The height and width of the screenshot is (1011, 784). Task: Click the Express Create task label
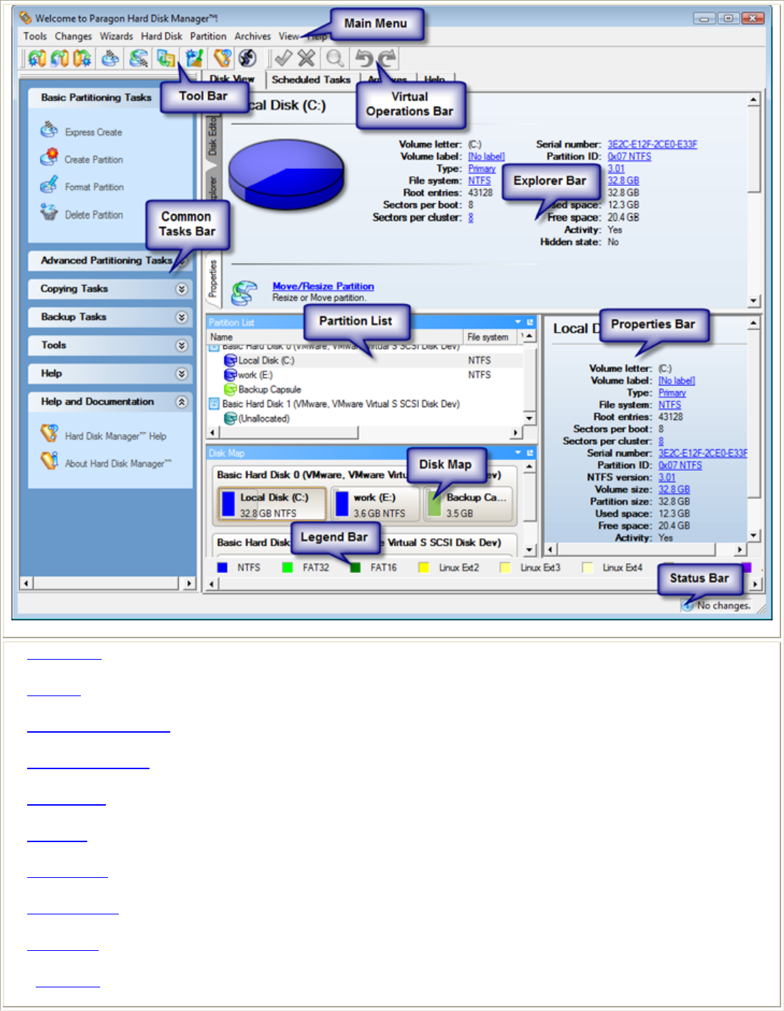pos(94,132)
